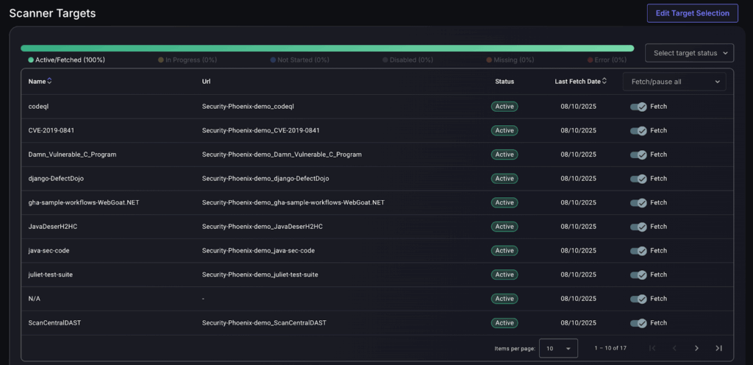Open the Items per page dropdown
This screenshot has width=753, height=365.
558,348
